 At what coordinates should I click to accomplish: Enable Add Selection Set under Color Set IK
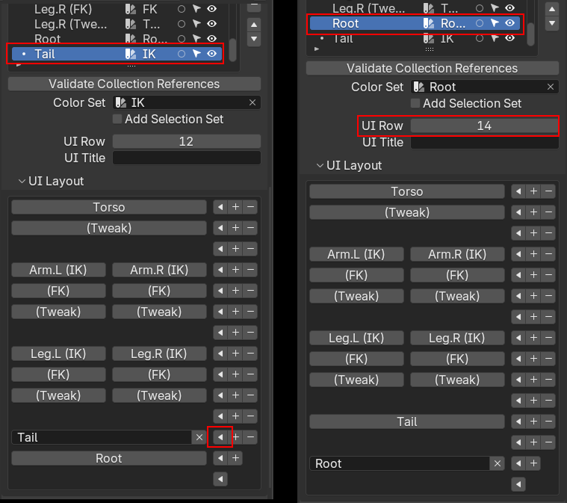click(117, 119)
